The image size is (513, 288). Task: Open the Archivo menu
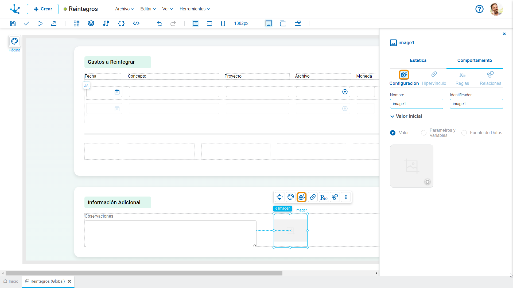pos(124,9)
